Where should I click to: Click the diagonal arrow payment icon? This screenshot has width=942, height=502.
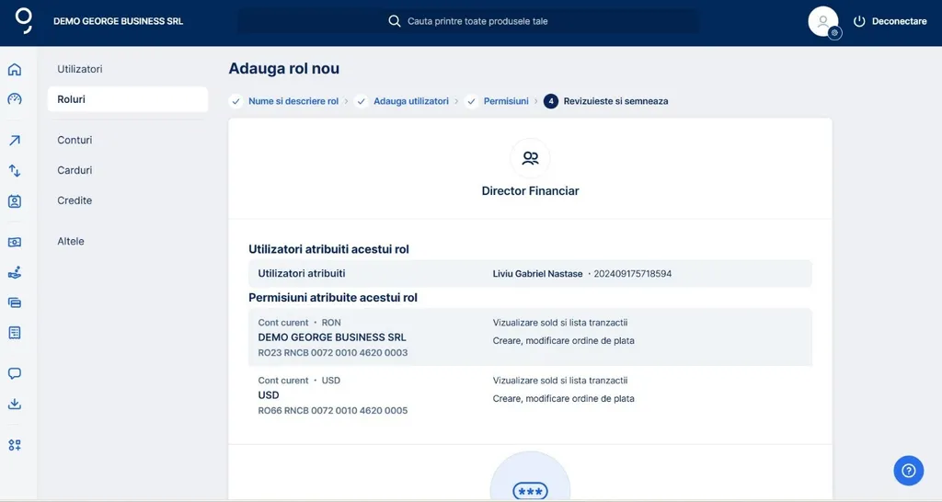[x=15, y=141]
